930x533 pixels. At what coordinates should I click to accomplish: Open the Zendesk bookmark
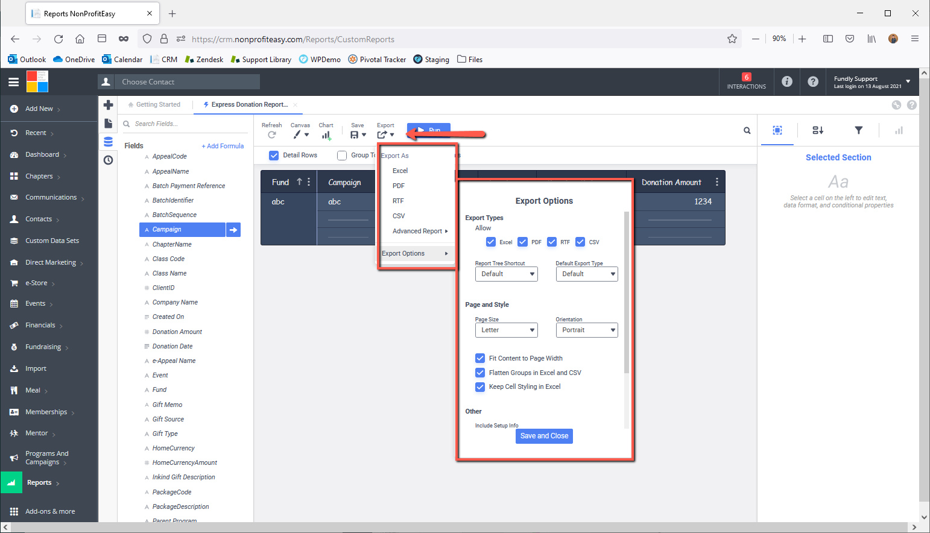[x=204, y=60]
